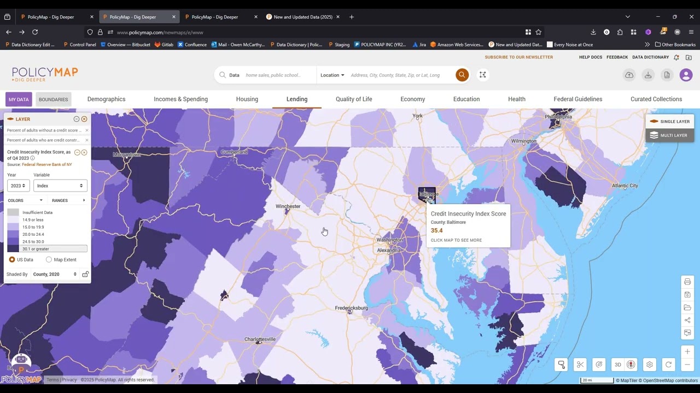The image size is (700, 393).
Task: Switch to Multi Layer mode
Action: [670, 135]
